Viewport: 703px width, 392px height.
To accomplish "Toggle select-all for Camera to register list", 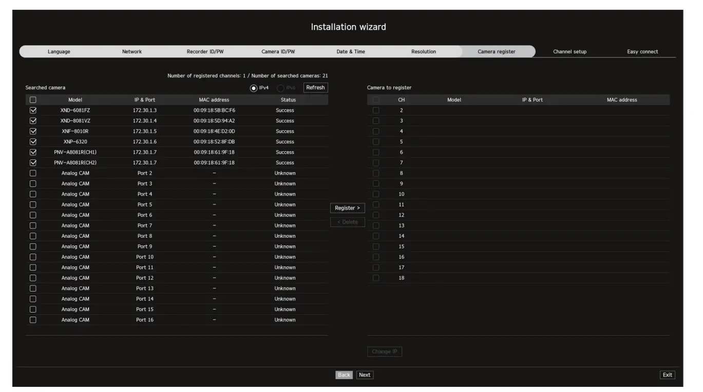I will coord(377,99).
